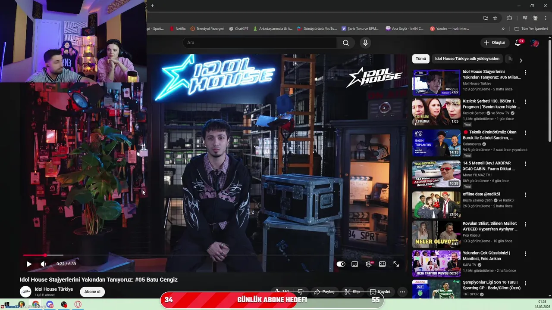This screenshot has width=552, height=310.
Task: Open the 'Tüm Yer İşaretleri' bookmarks folder
Action: [x=531, y=29]
